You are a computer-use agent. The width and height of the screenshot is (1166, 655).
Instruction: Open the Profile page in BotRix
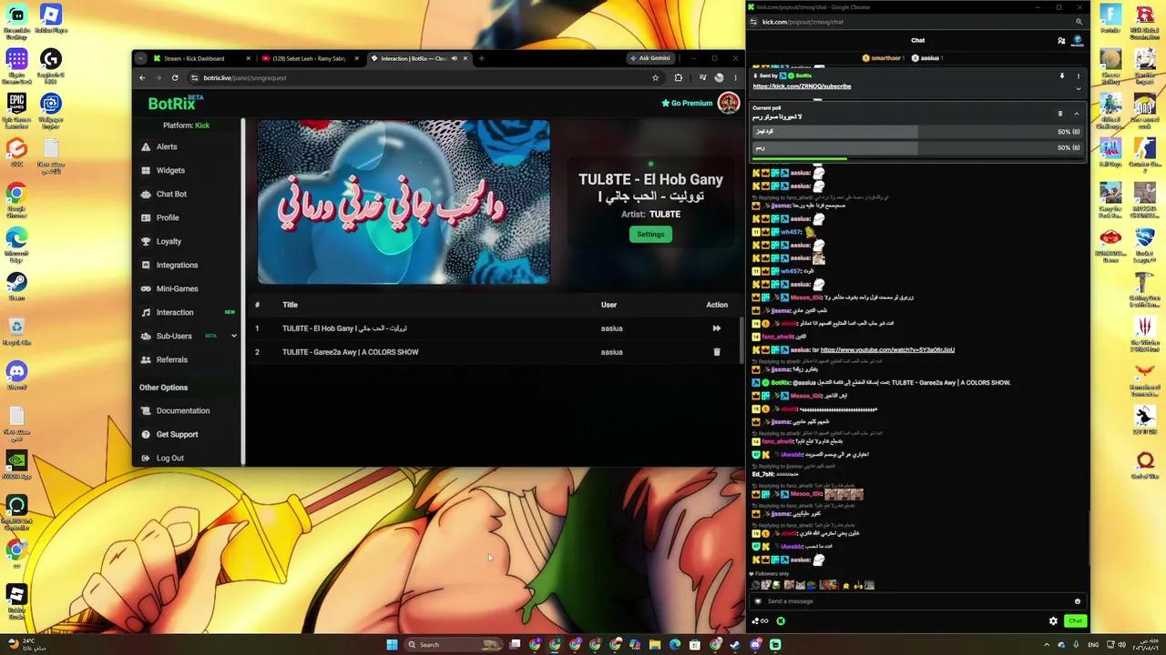[x=167, y=217]
